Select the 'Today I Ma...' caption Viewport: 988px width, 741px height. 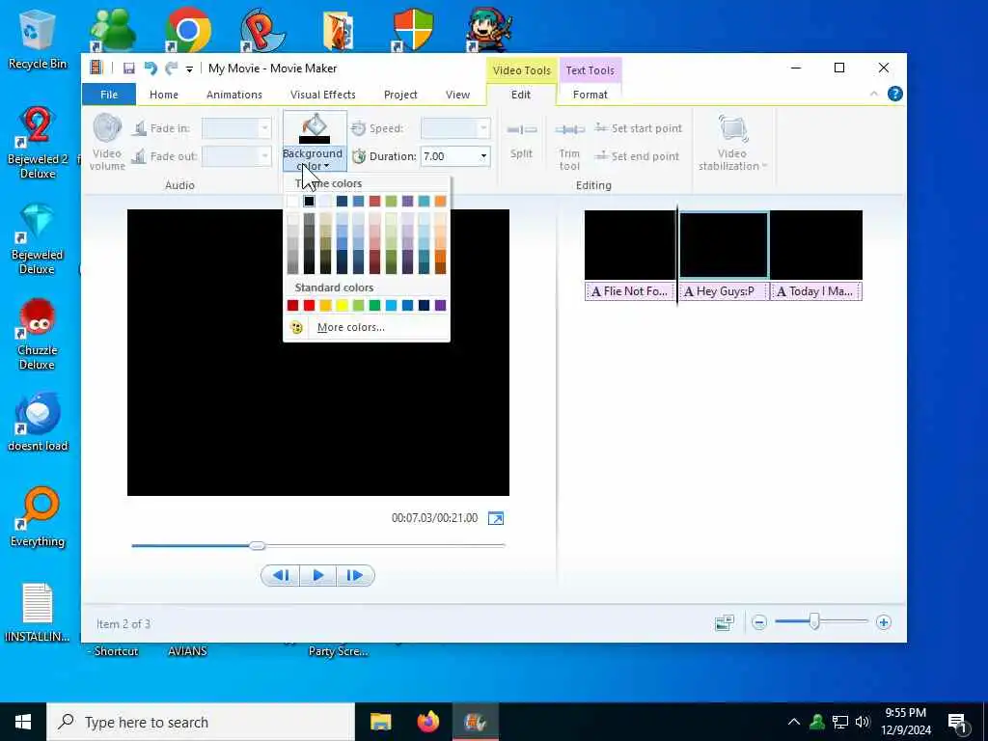[816, 291]
